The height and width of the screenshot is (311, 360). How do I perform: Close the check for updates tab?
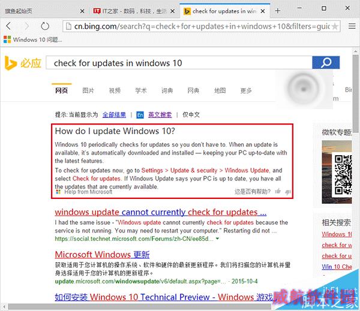[x=263, y=11]
